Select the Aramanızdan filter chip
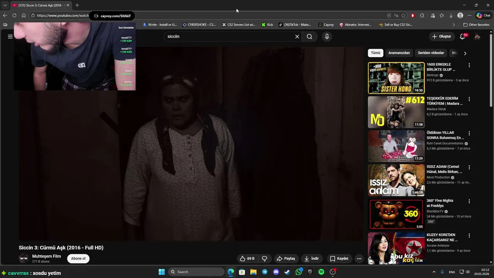This screenshot has height=278, width=494. 399,53
